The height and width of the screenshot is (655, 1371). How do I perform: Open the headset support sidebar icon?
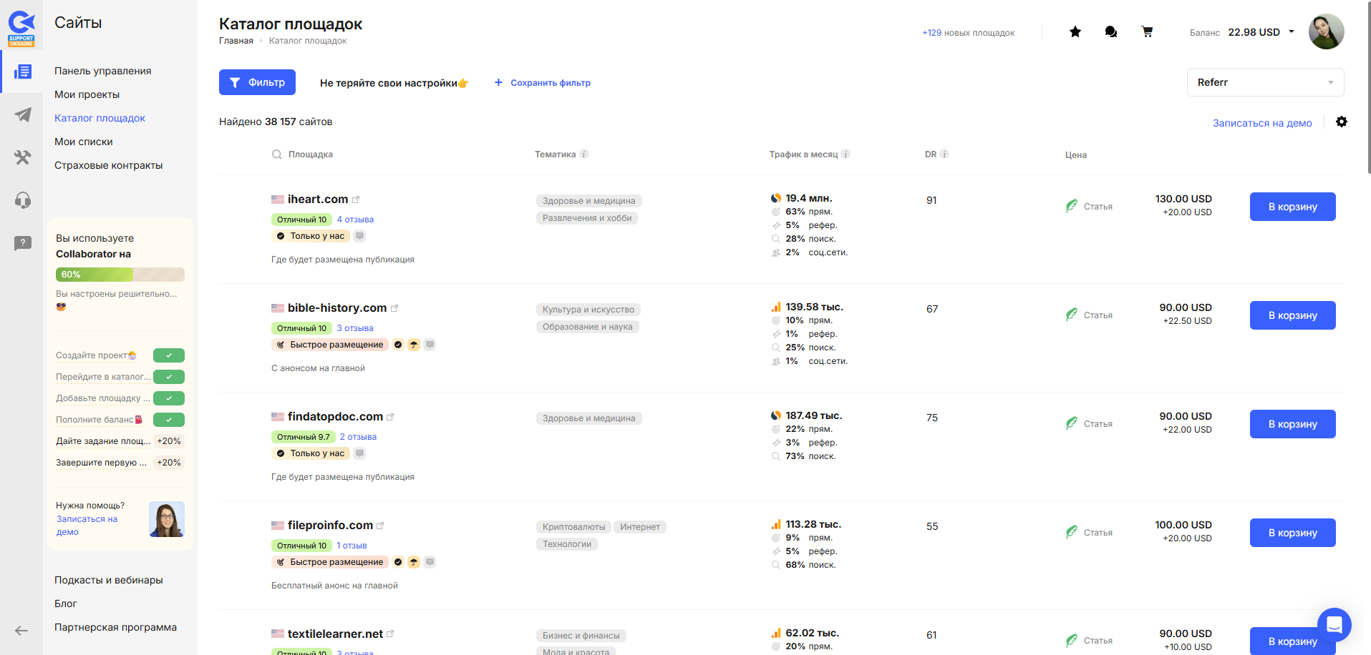pyautogui.click(x=23, y=200)
